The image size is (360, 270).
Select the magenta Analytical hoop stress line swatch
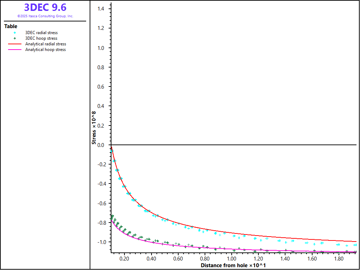pyautogui.click(x=15, y=50)
